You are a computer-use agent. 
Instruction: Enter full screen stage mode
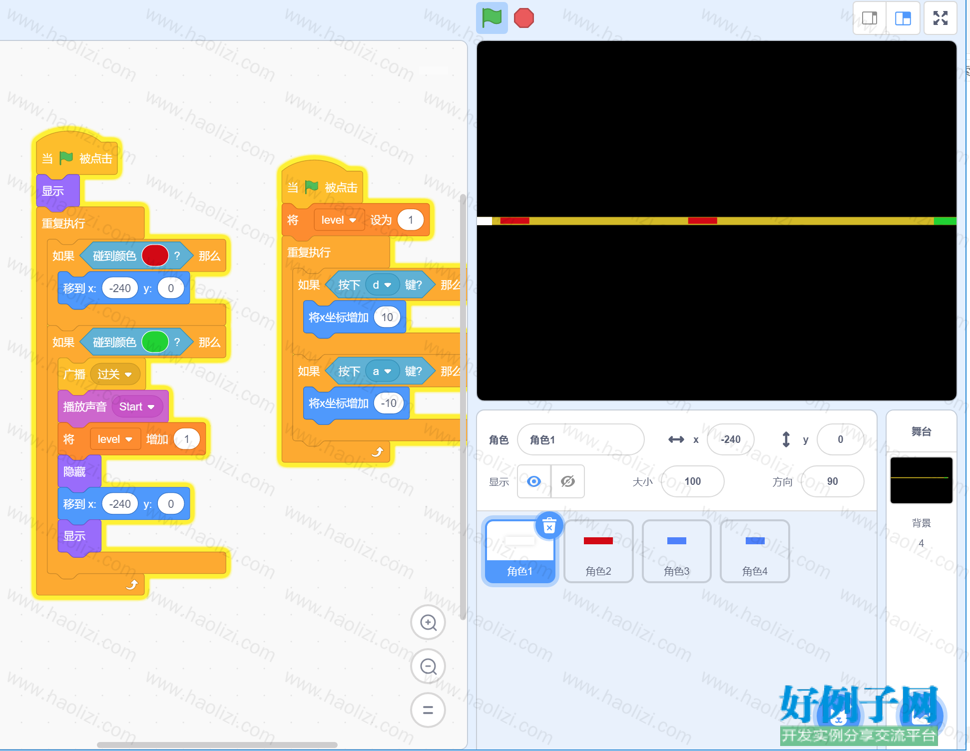941,18
